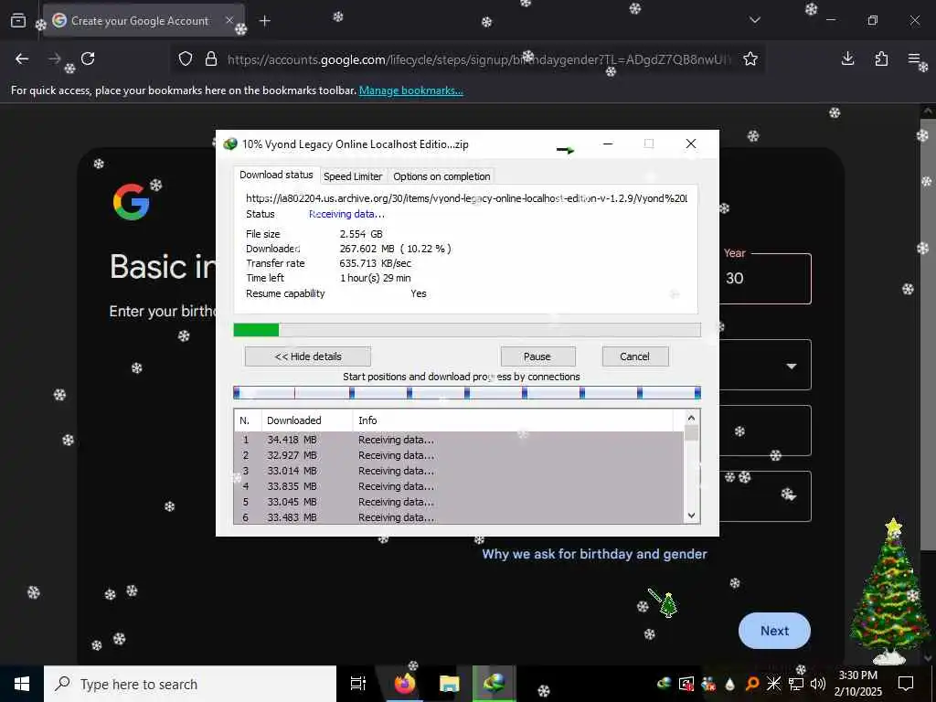Pause the Vyond download
Viewport: 936px width, 702px height.
click(x=537, y=356)
